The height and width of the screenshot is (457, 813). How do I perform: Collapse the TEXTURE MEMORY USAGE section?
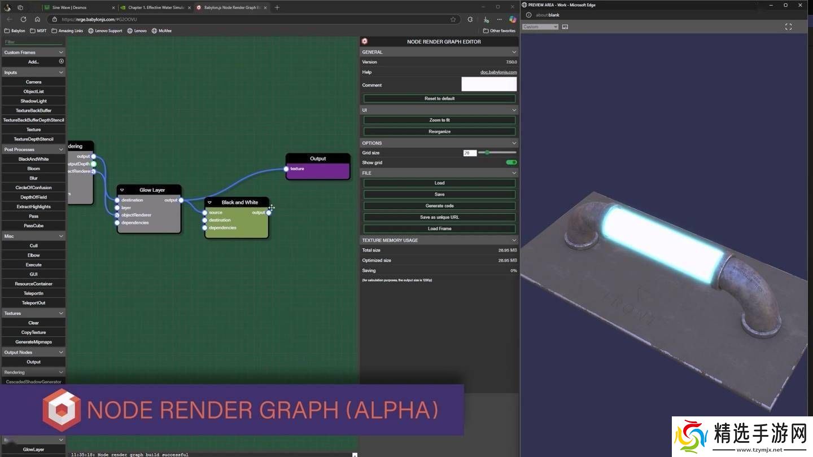[514, 240]
